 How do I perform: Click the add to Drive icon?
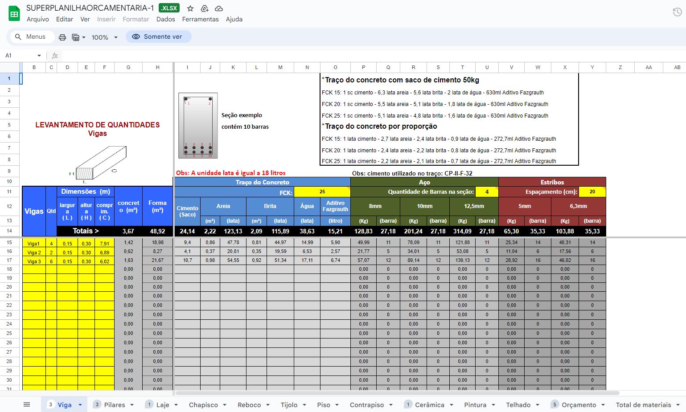pos(205,8)
